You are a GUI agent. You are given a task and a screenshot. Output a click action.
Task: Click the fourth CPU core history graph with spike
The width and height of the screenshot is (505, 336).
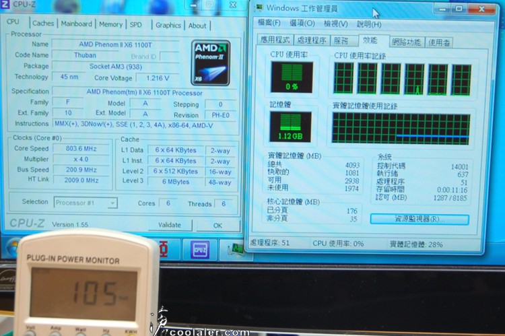pos(415,79)
